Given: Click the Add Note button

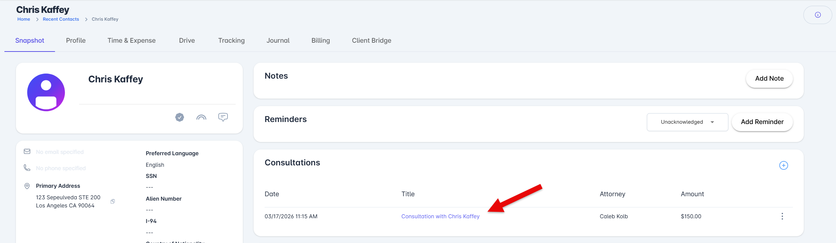Looking at the screenshot, I should 769,79.
